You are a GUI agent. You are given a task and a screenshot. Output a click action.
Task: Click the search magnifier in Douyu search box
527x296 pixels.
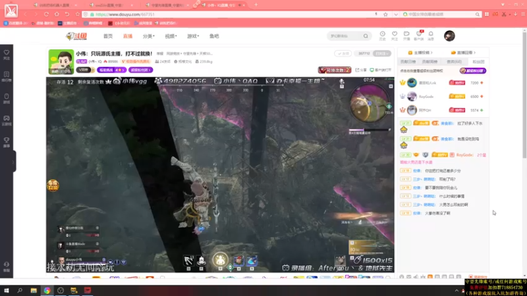(x=366, y=36)
